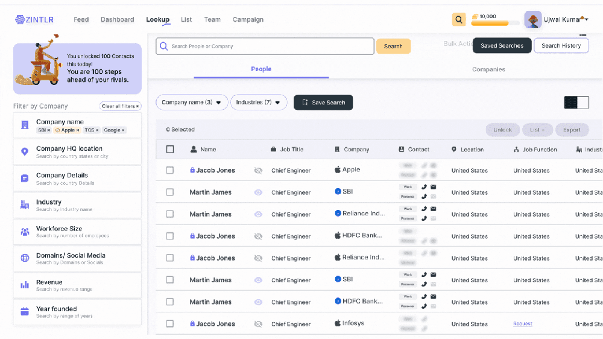Check the Martin James Reliance Ind row checkbox

coord(170,214)
